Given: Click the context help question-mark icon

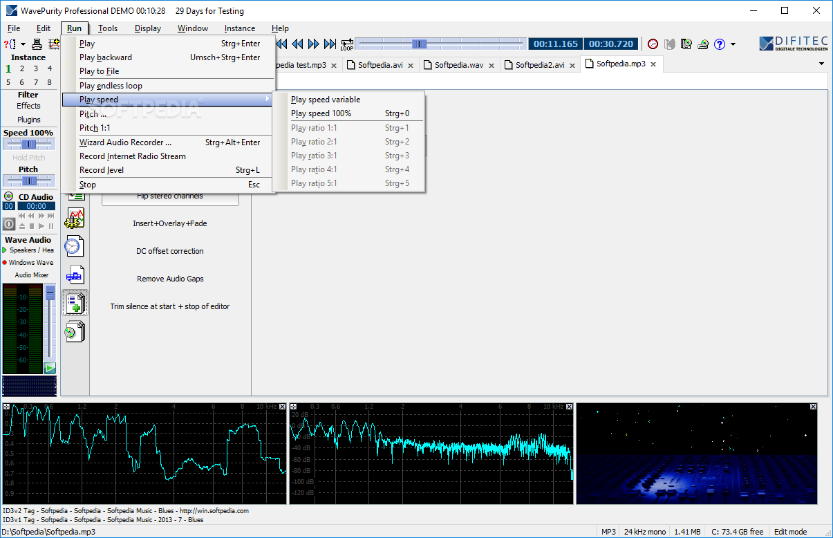Looking at the screenshot, I should [10, 44].
